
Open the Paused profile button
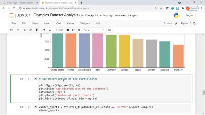(192, 8)
